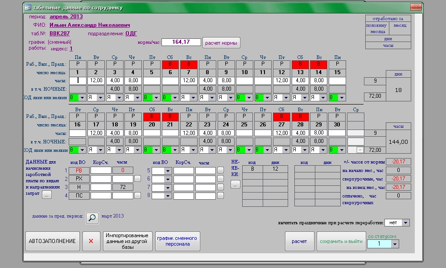Click the расчет нормы button
The width and height of the screenshot is (446, 268).
coord(221,43)
